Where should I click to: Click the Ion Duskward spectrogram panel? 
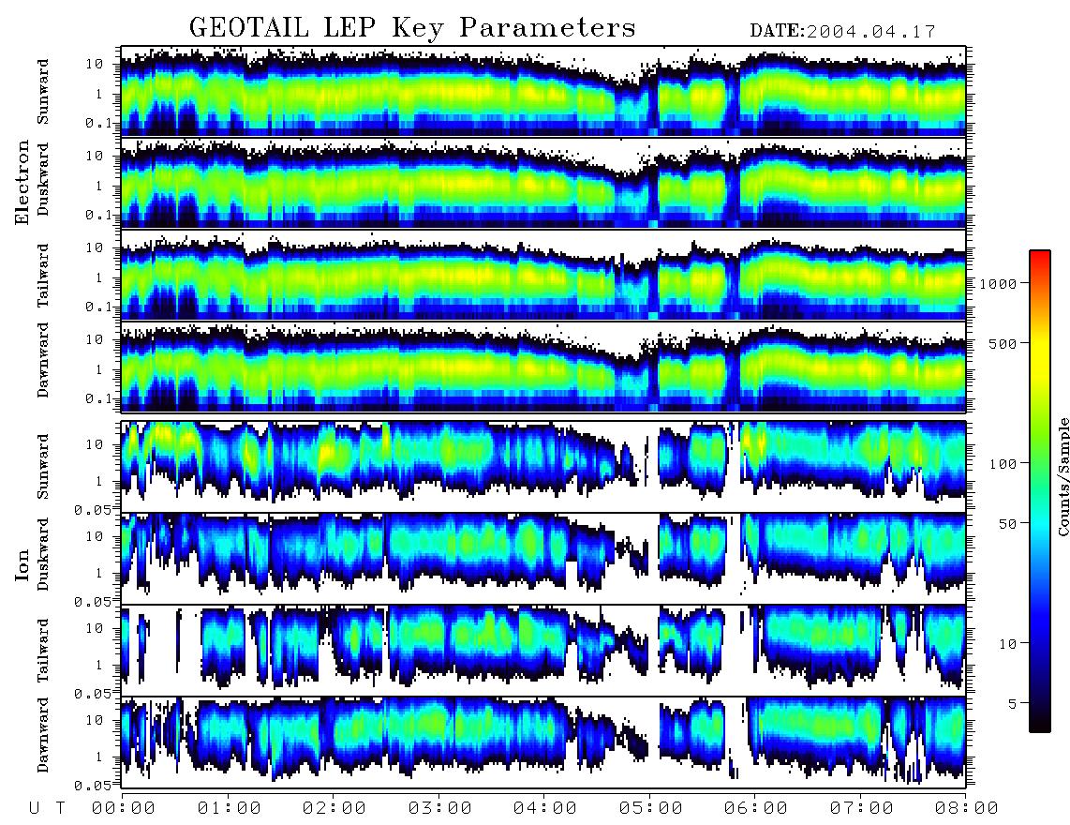(x=543, y=559)
